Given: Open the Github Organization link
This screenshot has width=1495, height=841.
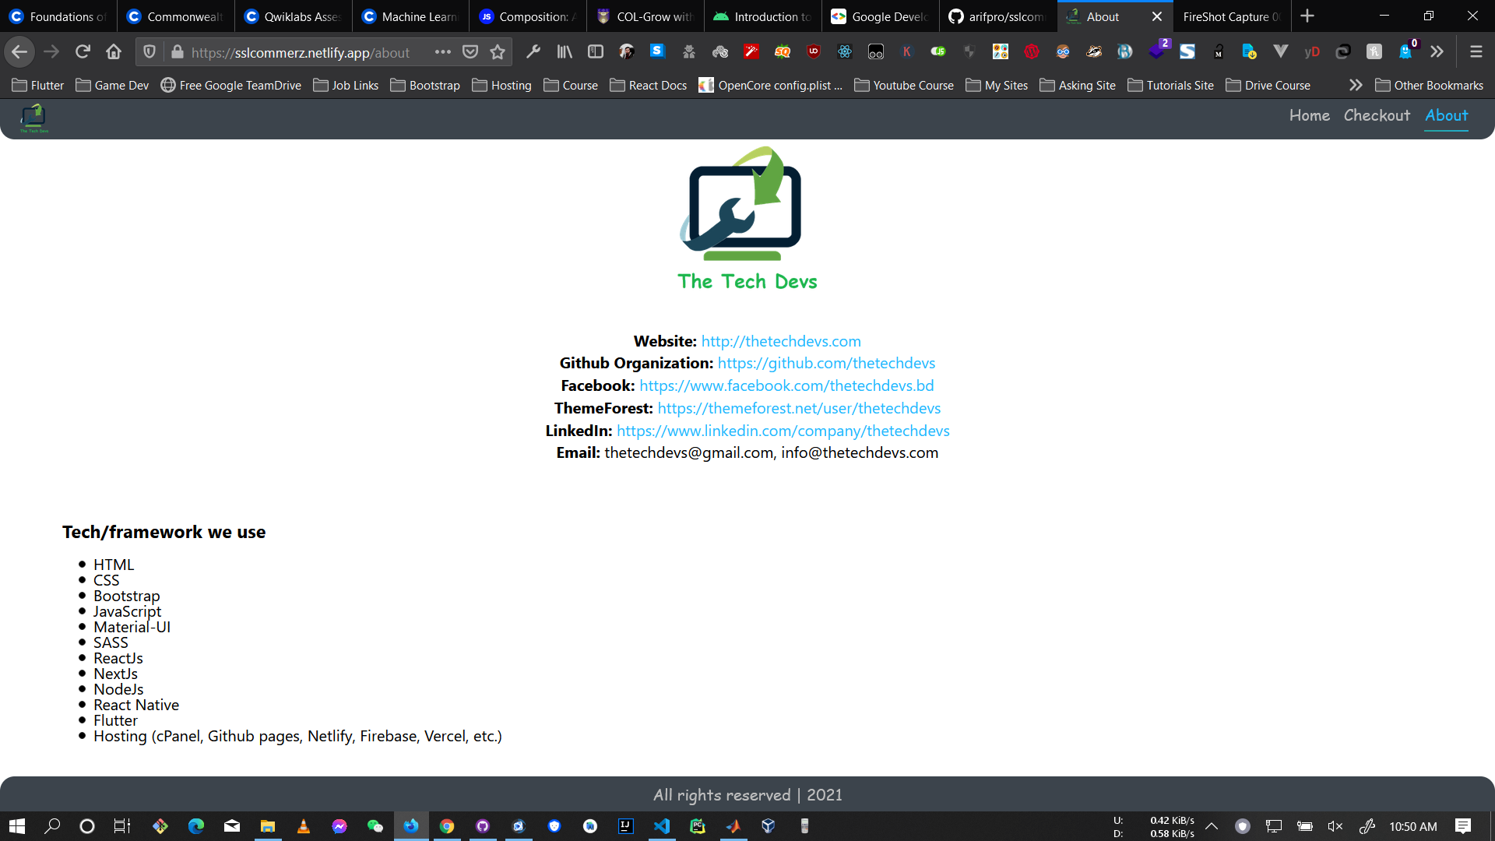Looking at the screenshot, I should coord(826,363).
